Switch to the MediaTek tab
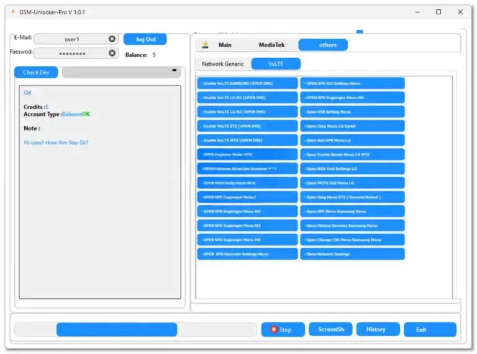Screen dimensions: 477x354 pyautogui.click(x=271, y=45)
